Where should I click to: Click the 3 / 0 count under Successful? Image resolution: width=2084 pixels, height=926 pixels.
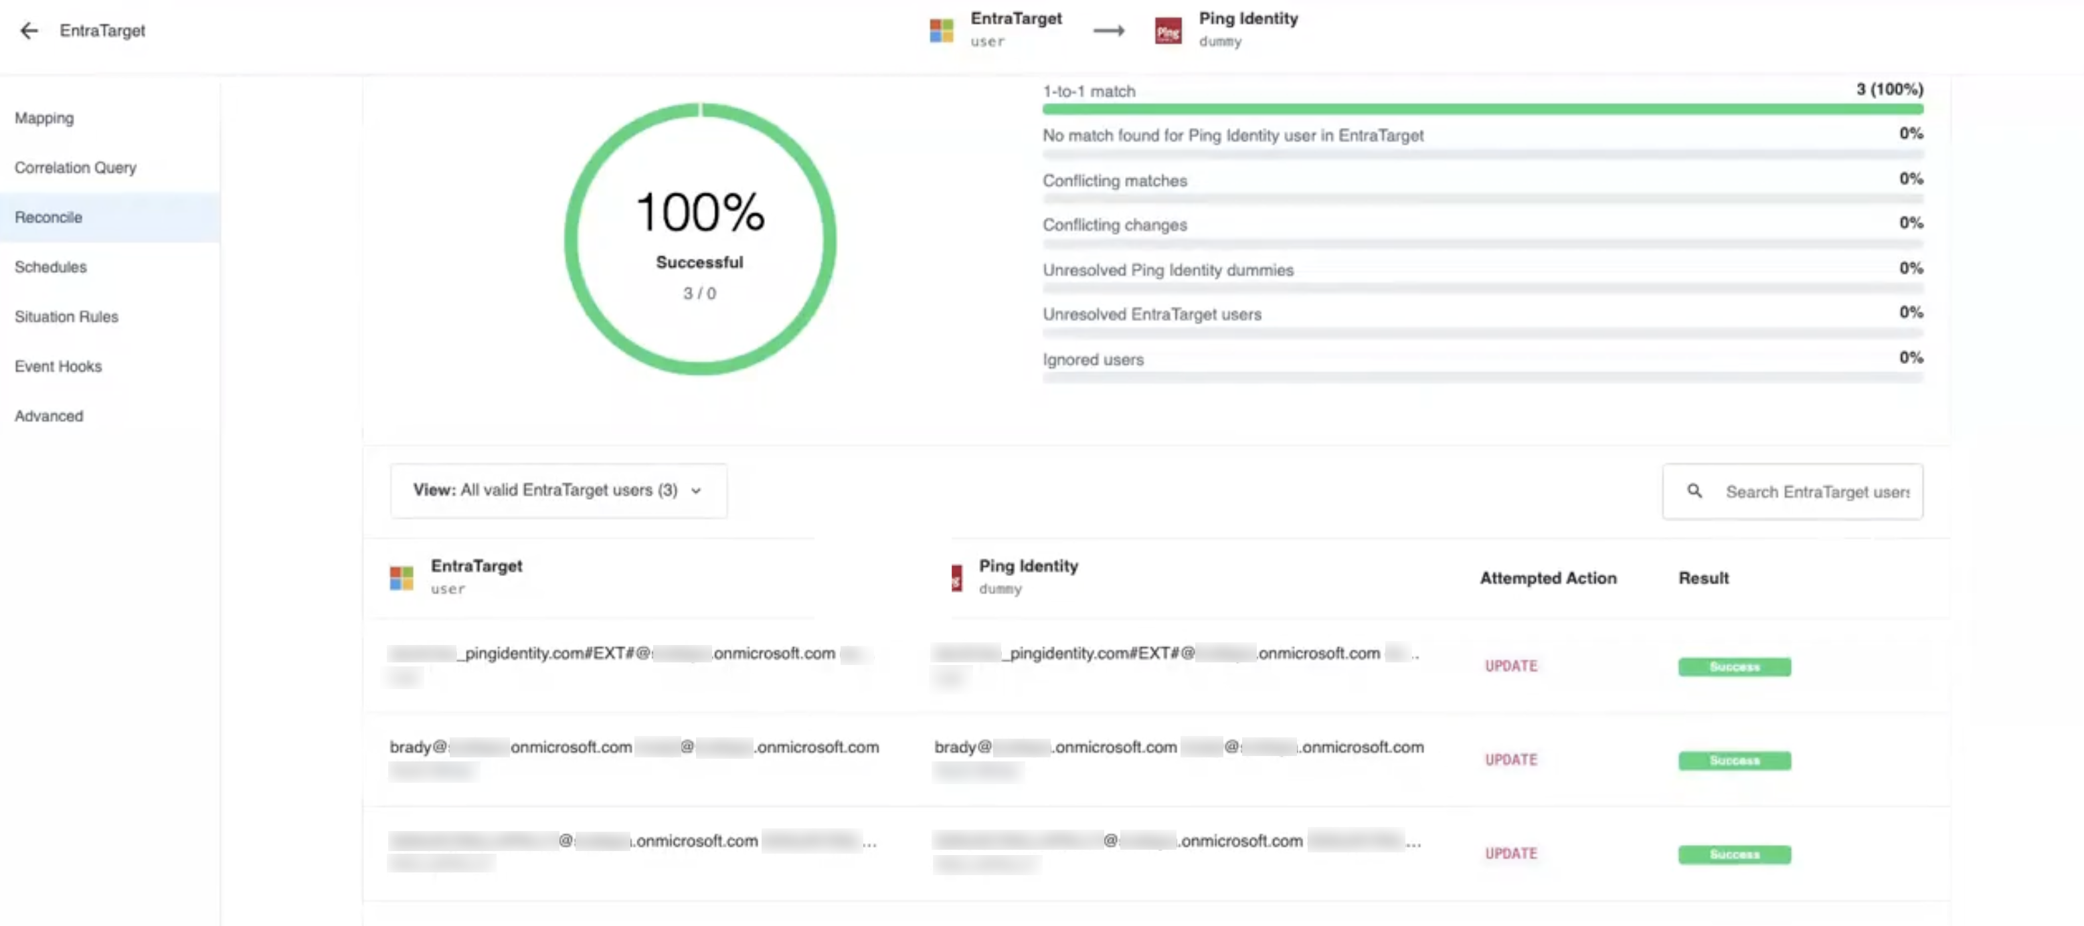click(x=700, y=293)
